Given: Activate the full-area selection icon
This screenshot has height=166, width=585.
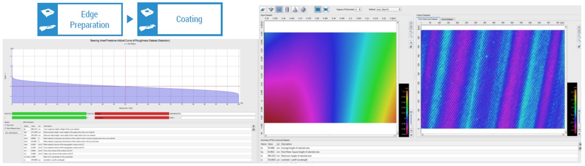Looking at the screenshot, I should pos(318,9).
